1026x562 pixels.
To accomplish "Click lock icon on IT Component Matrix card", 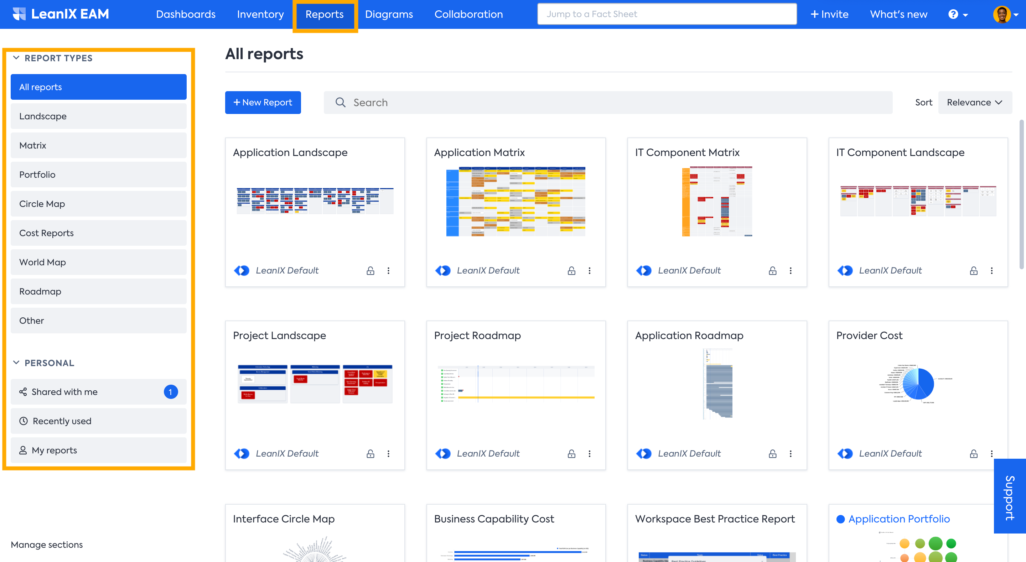I will pyautogui.click(x=773, y=271).
